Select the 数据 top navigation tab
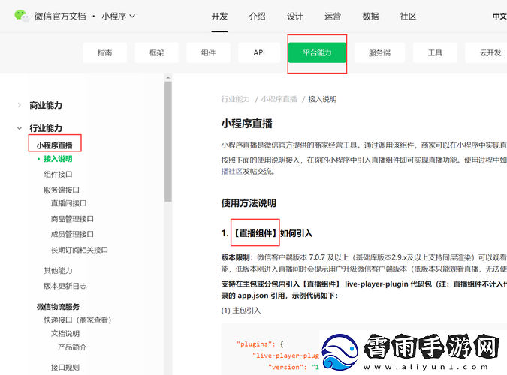The image size is (507, 375). pyautogui.click(x=370, y=16)
